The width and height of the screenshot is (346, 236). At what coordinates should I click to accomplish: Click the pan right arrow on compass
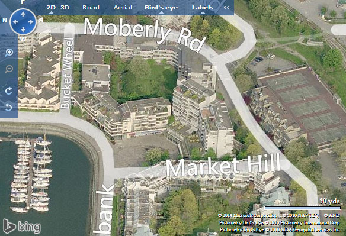tap(31, 22)
